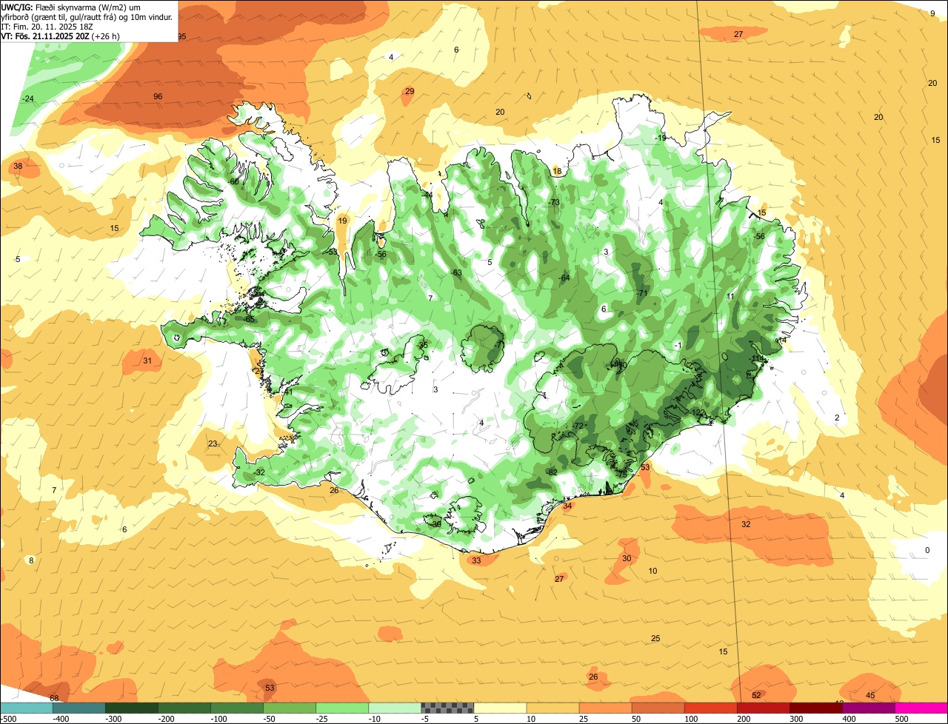Click the 10 to 25 yellow-orange swatch
The image size is (948, 724).
(553, 708)
